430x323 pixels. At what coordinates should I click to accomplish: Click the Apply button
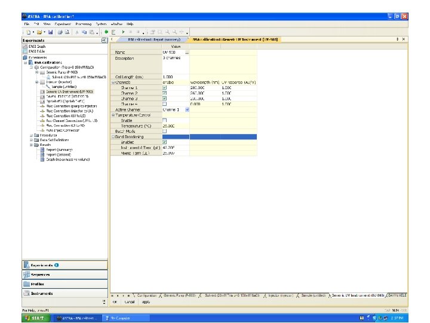[145, 302]
